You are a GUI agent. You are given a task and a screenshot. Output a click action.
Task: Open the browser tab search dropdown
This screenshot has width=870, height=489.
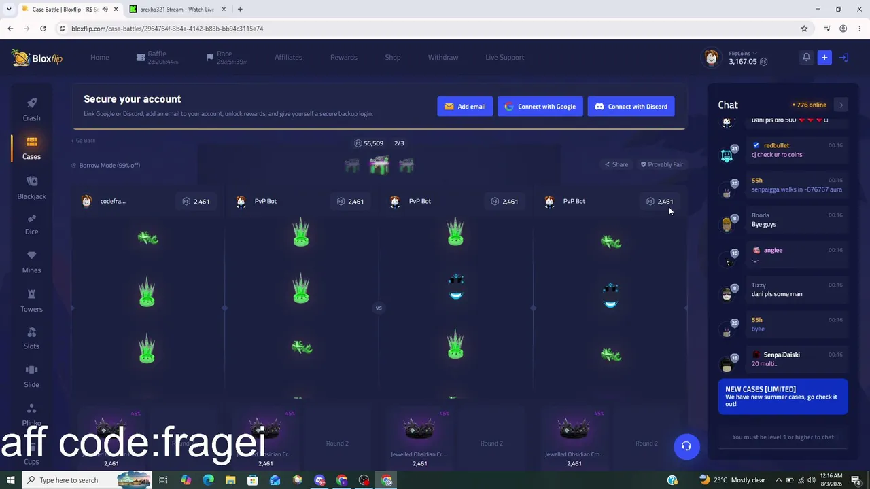point(9,9)
